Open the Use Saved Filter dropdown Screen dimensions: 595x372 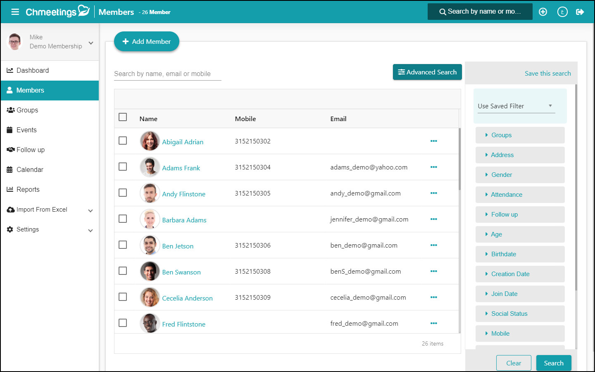[516, 106]
